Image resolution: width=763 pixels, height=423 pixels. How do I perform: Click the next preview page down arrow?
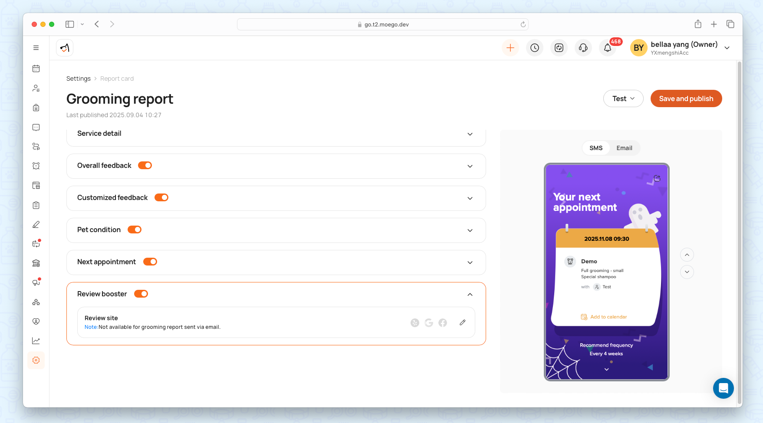click(687, 272)
